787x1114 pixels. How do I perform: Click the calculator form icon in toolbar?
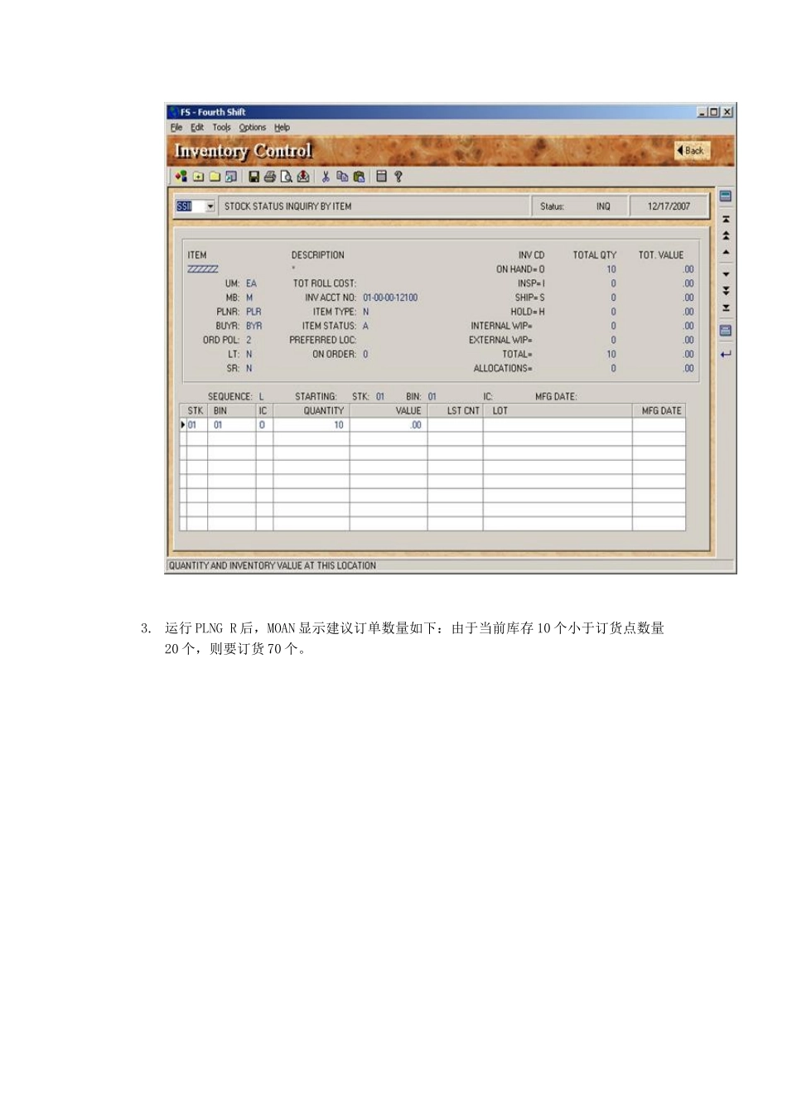(x=381, y=177)
